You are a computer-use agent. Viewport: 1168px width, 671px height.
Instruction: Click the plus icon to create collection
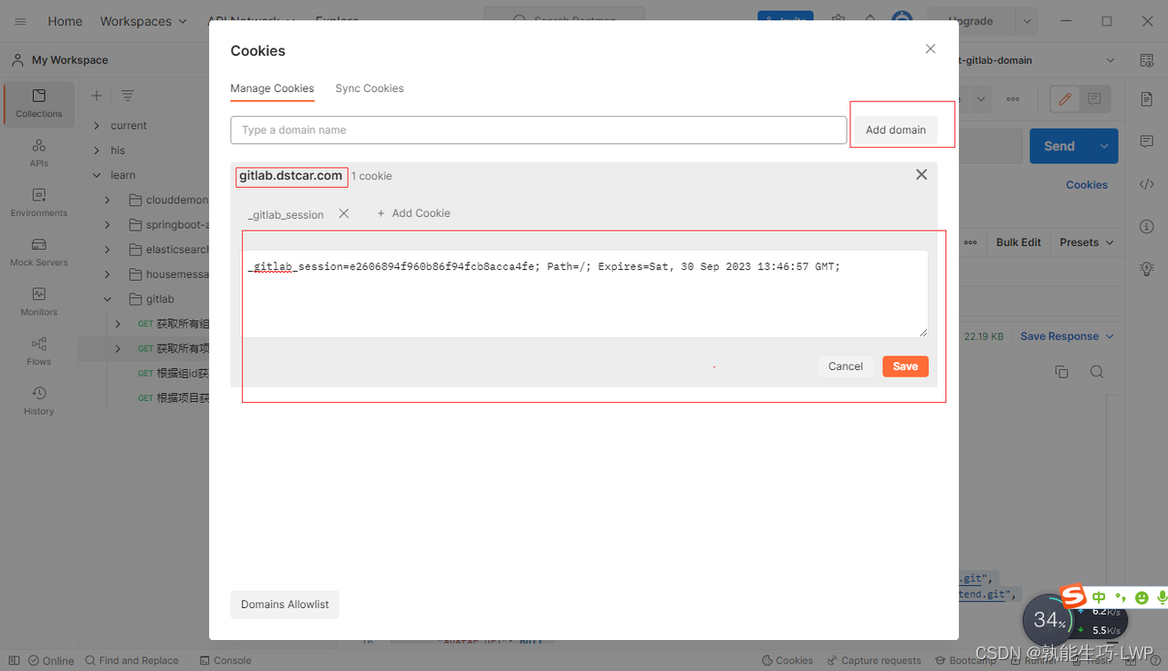pyautogui.click(x=97, y=96)
